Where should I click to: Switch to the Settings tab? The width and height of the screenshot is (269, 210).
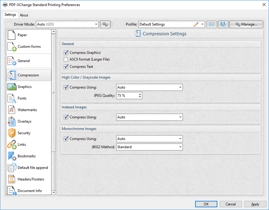[x=10, y=15]
